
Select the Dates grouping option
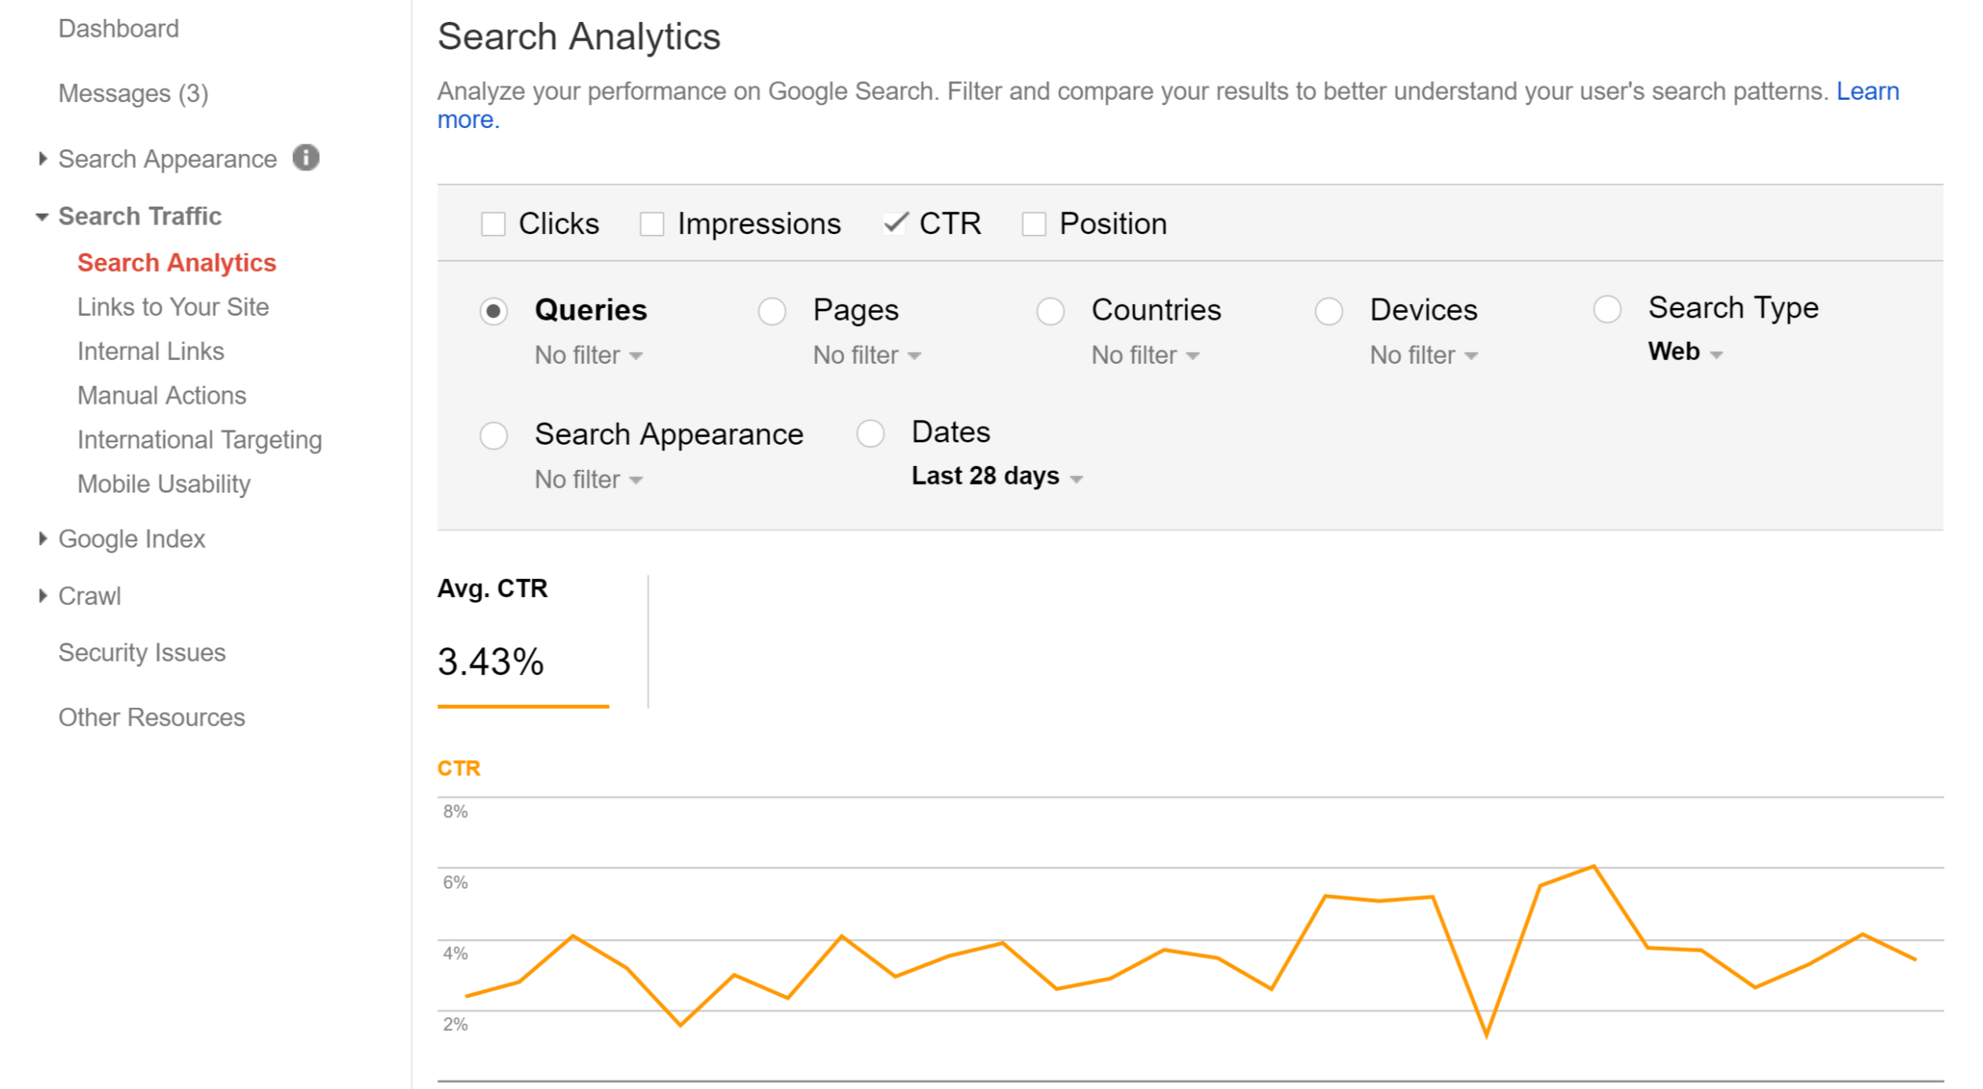(871, 434)
